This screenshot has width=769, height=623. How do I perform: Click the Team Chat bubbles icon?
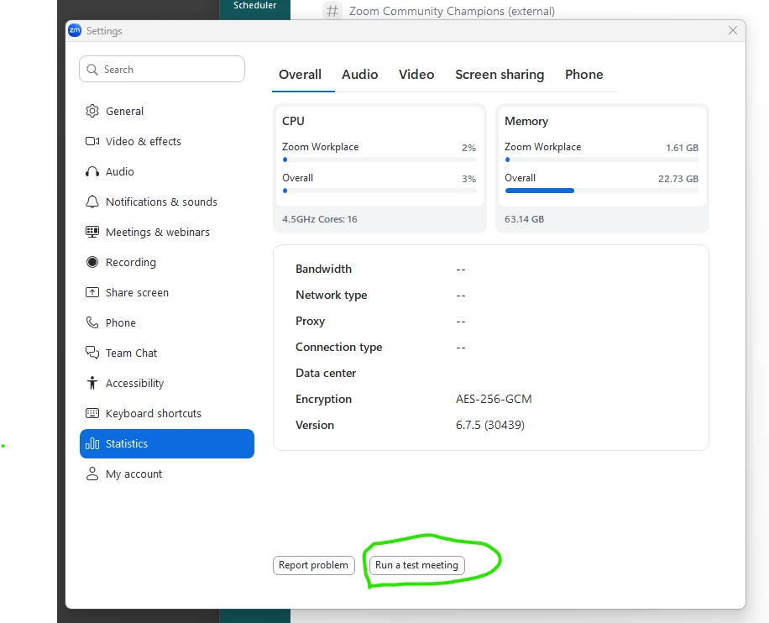pos(92,353)
